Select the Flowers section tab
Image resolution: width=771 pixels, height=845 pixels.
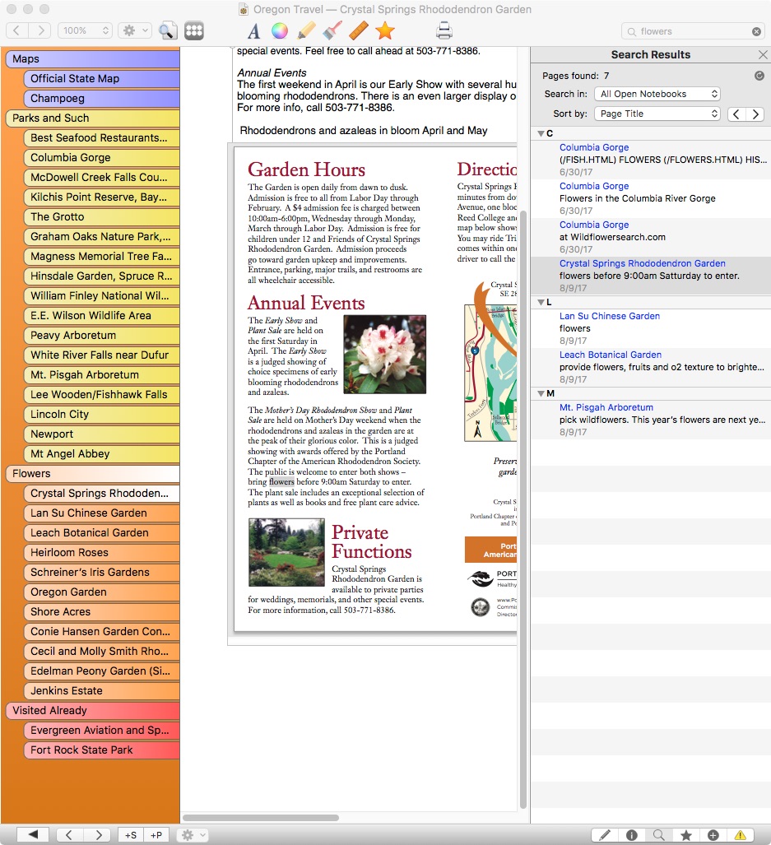pos(92,473)
